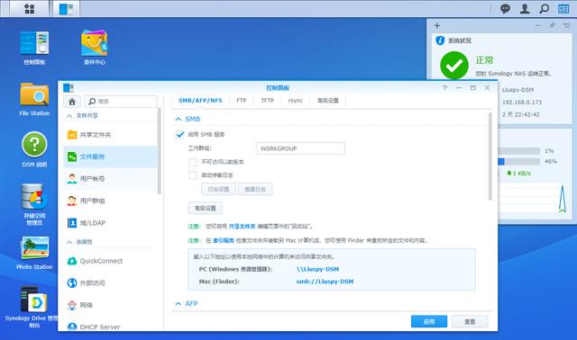The image size is (577, 340).
Task: Open the user Group sidebar entry
Action: click(110, 201)
